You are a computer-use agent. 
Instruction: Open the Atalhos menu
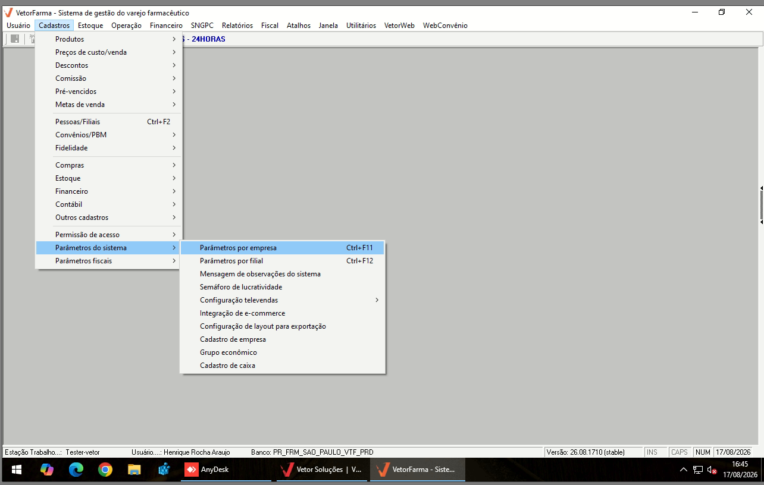(299, 26)
